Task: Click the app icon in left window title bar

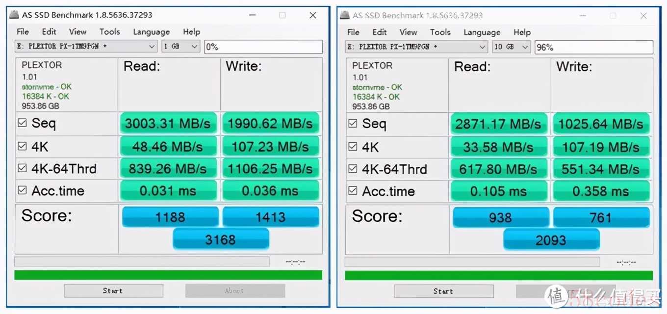Action: pyautogui.click(x=15, y=15)
